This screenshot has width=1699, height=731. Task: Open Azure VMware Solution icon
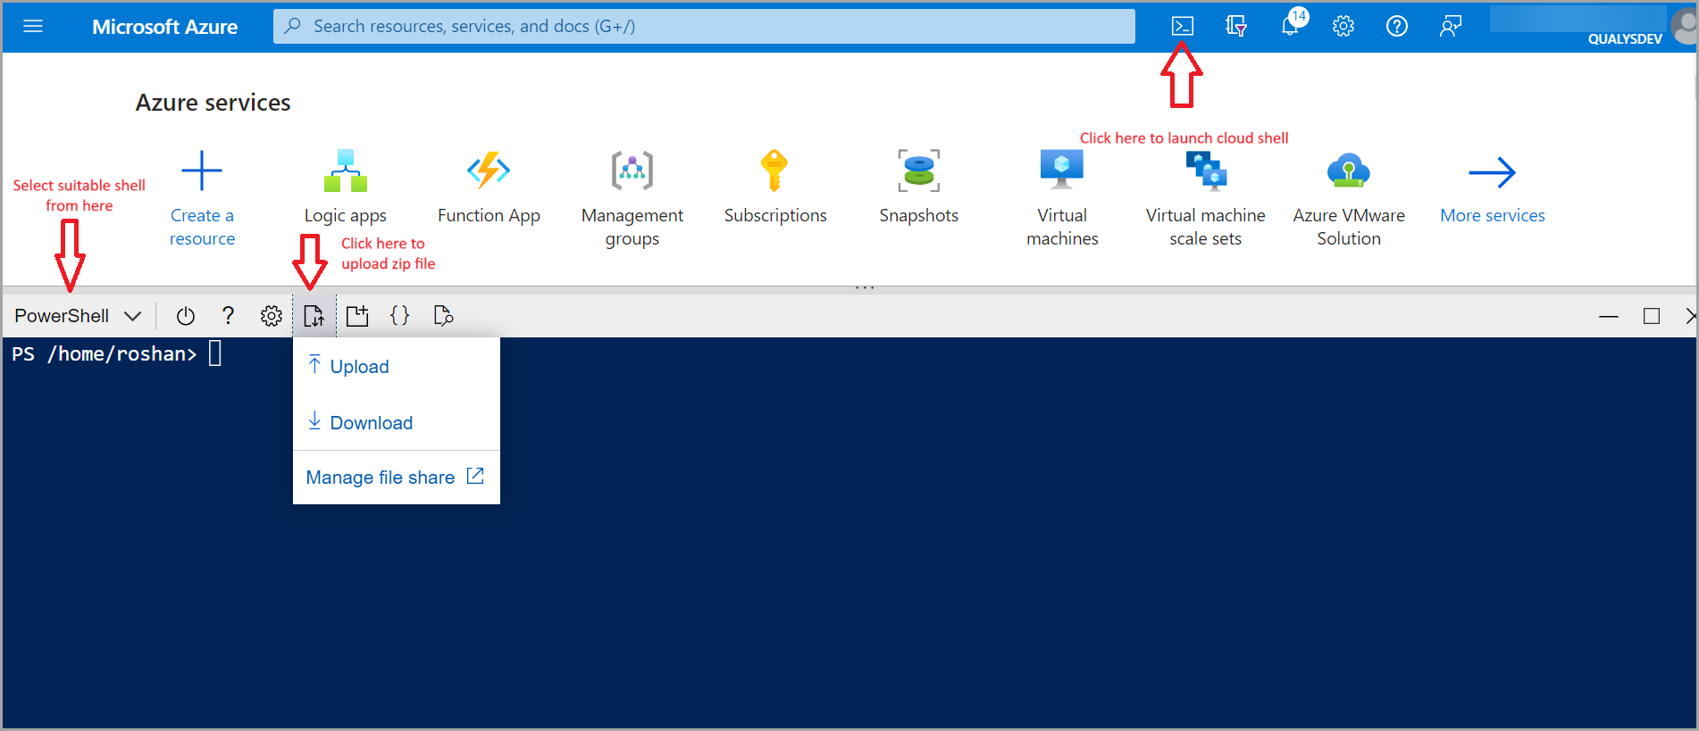point(1349,170)
